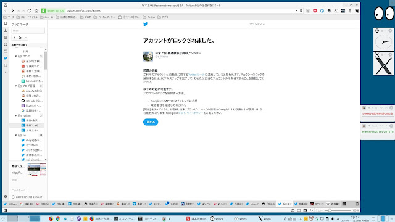
Task: Add new bookmark with plus button
Action: [14, 38]
